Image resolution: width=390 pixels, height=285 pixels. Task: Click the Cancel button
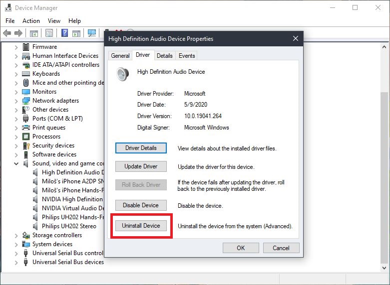coord(281,248)
